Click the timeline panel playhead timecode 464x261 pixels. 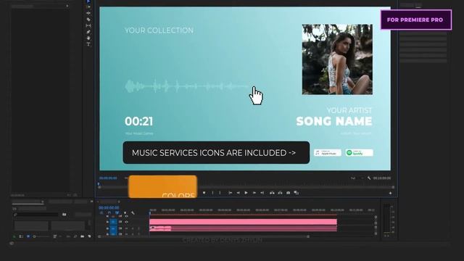click(109, 208)
